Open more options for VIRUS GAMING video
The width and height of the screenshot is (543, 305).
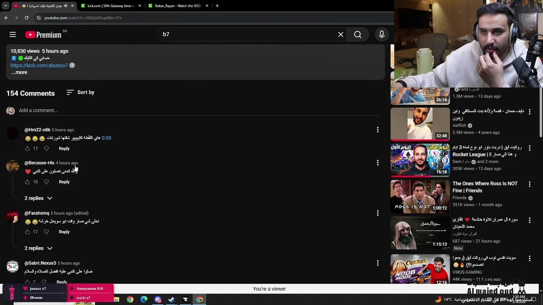coord(529,258)
